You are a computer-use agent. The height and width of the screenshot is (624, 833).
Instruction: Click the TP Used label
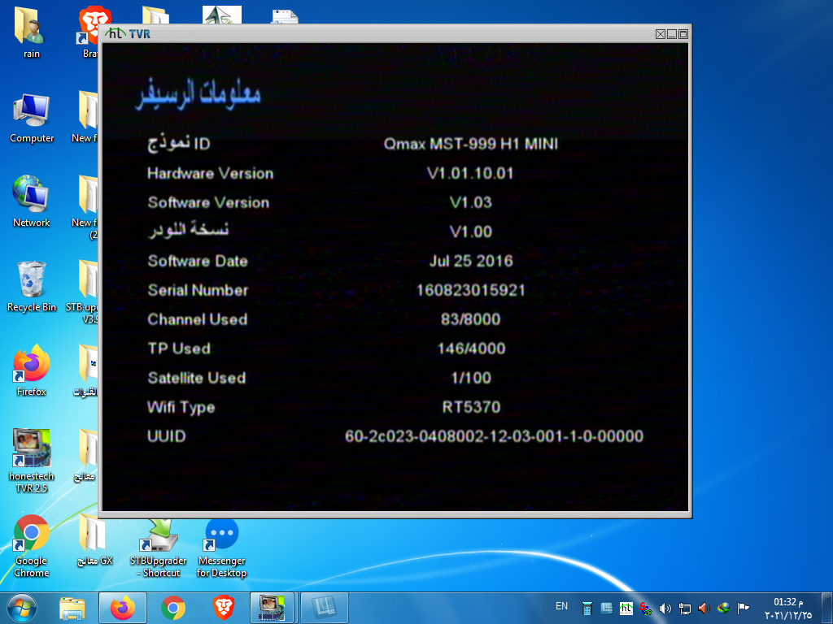click(179, 348)
